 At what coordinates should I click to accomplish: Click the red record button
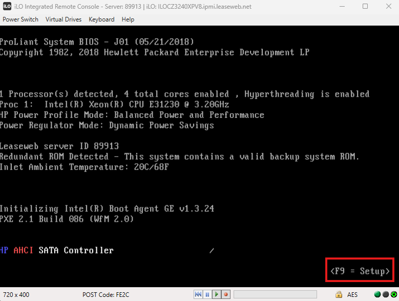pos(226,294)
